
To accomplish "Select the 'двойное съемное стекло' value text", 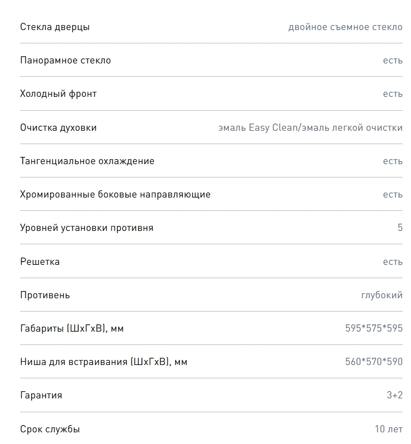I will [x=345, y=27].
